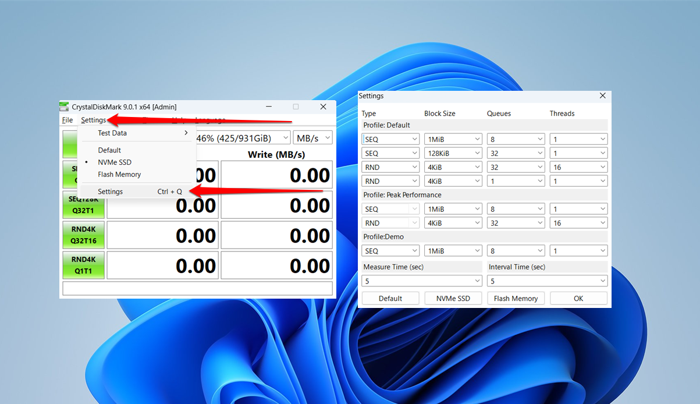The height and width of the screenshot is (404, 700).
Task: Confirm the settings with OK
Action: [578, 298]
